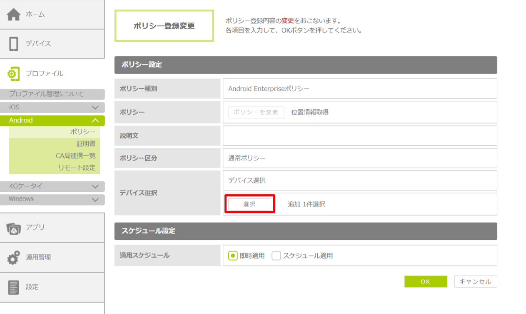Go to CA局連携一覧 in sidebar
Viewport: 526px width, 314px height.
(75, 156)
